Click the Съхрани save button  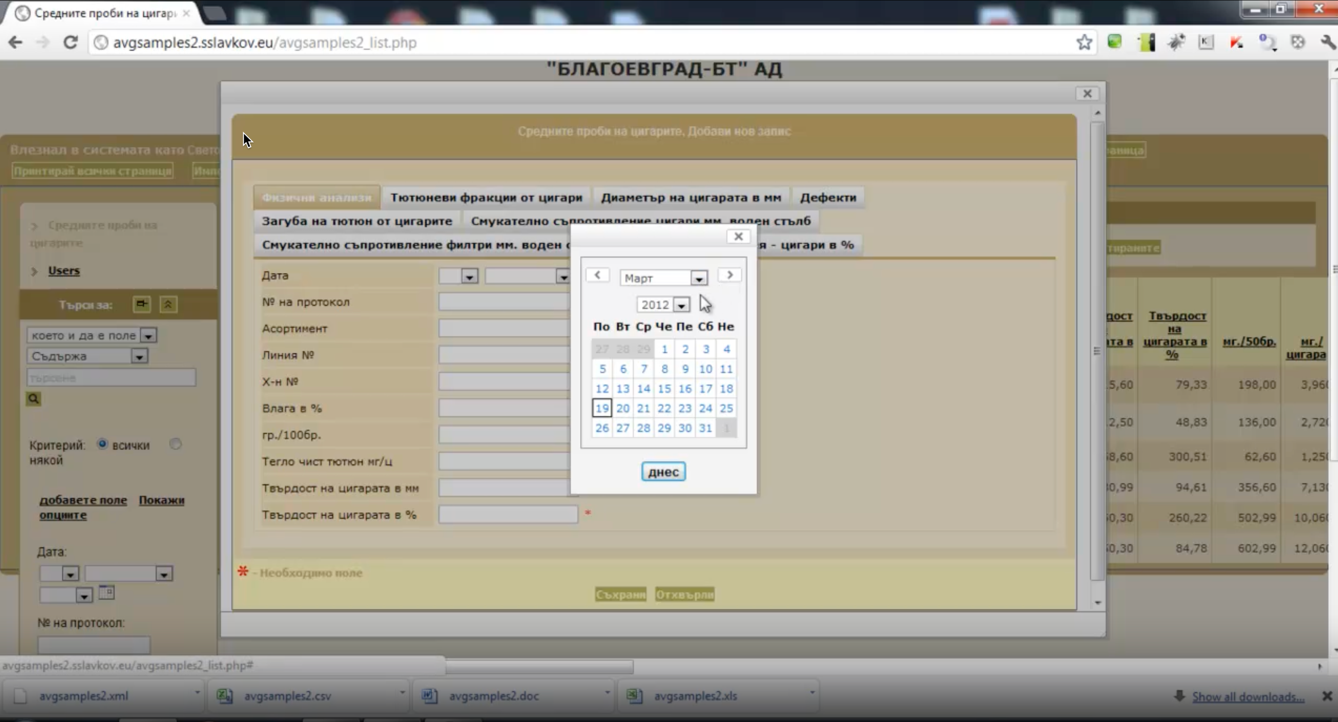pos(621,594)
